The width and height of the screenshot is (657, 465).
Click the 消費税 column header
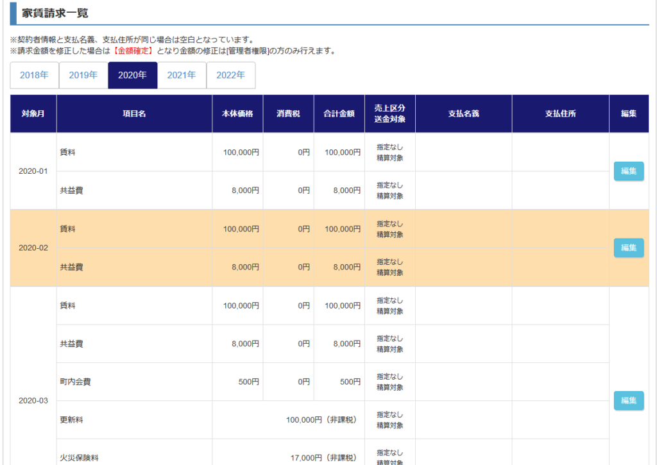coord(288,114)
